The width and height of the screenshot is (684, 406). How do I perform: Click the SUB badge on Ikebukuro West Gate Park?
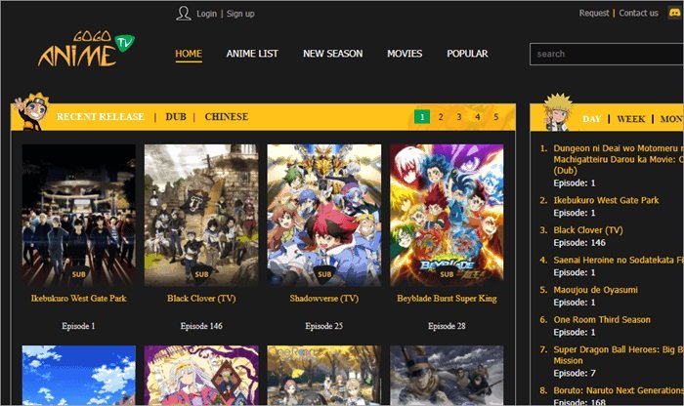point(78,274)
